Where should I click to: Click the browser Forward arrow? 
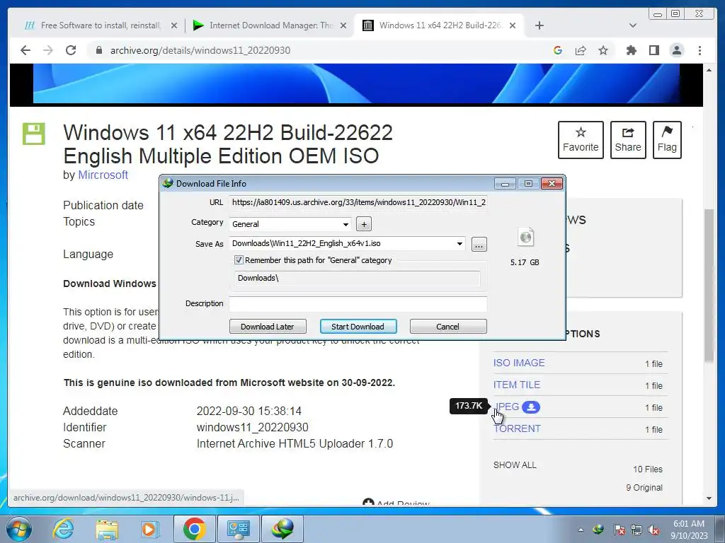48,50
